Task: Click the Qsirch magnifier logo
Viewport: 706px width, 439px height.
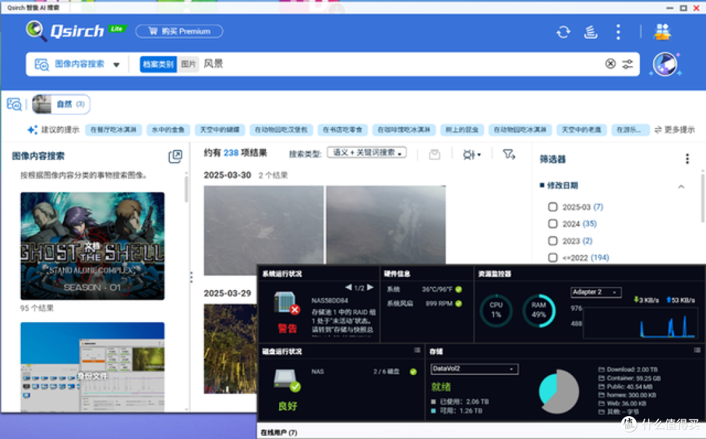Action: pyautogui.click(x=36, y=31)
